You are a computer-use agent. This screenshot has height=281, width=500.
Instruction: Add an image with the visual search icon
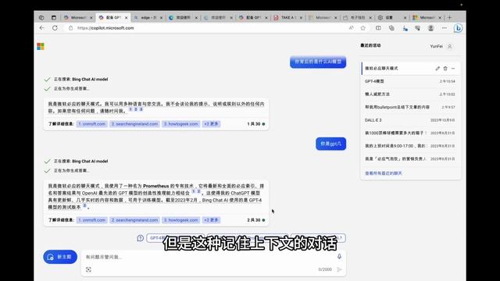(x=88, y=269)
